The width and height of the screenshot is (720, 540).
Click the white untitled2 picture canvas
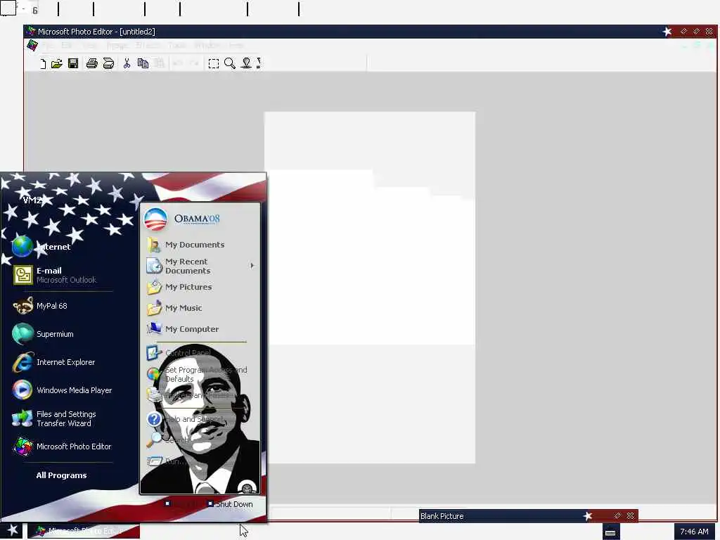[x=370, y=287]
